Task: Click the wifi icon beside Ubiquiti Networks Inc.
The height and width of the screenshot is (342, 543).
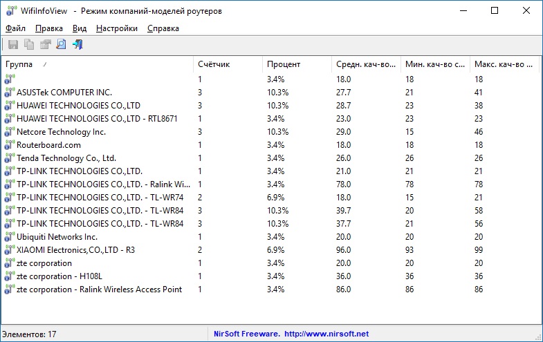Action: [x=10, y=237]
